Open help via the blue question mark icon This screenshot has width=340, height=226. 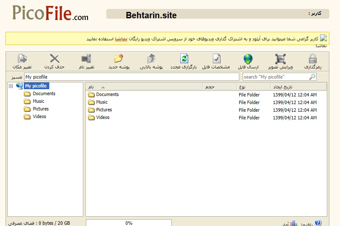coord(317,223)
